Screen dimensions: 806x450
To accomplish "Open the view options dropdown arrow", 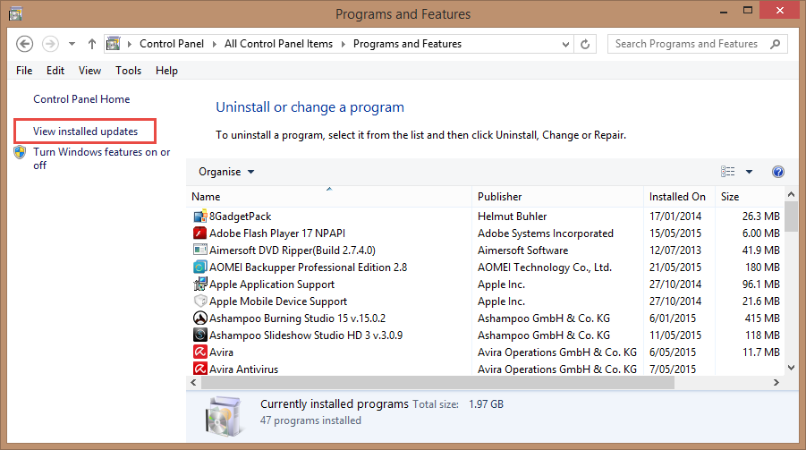I will 749,172.
